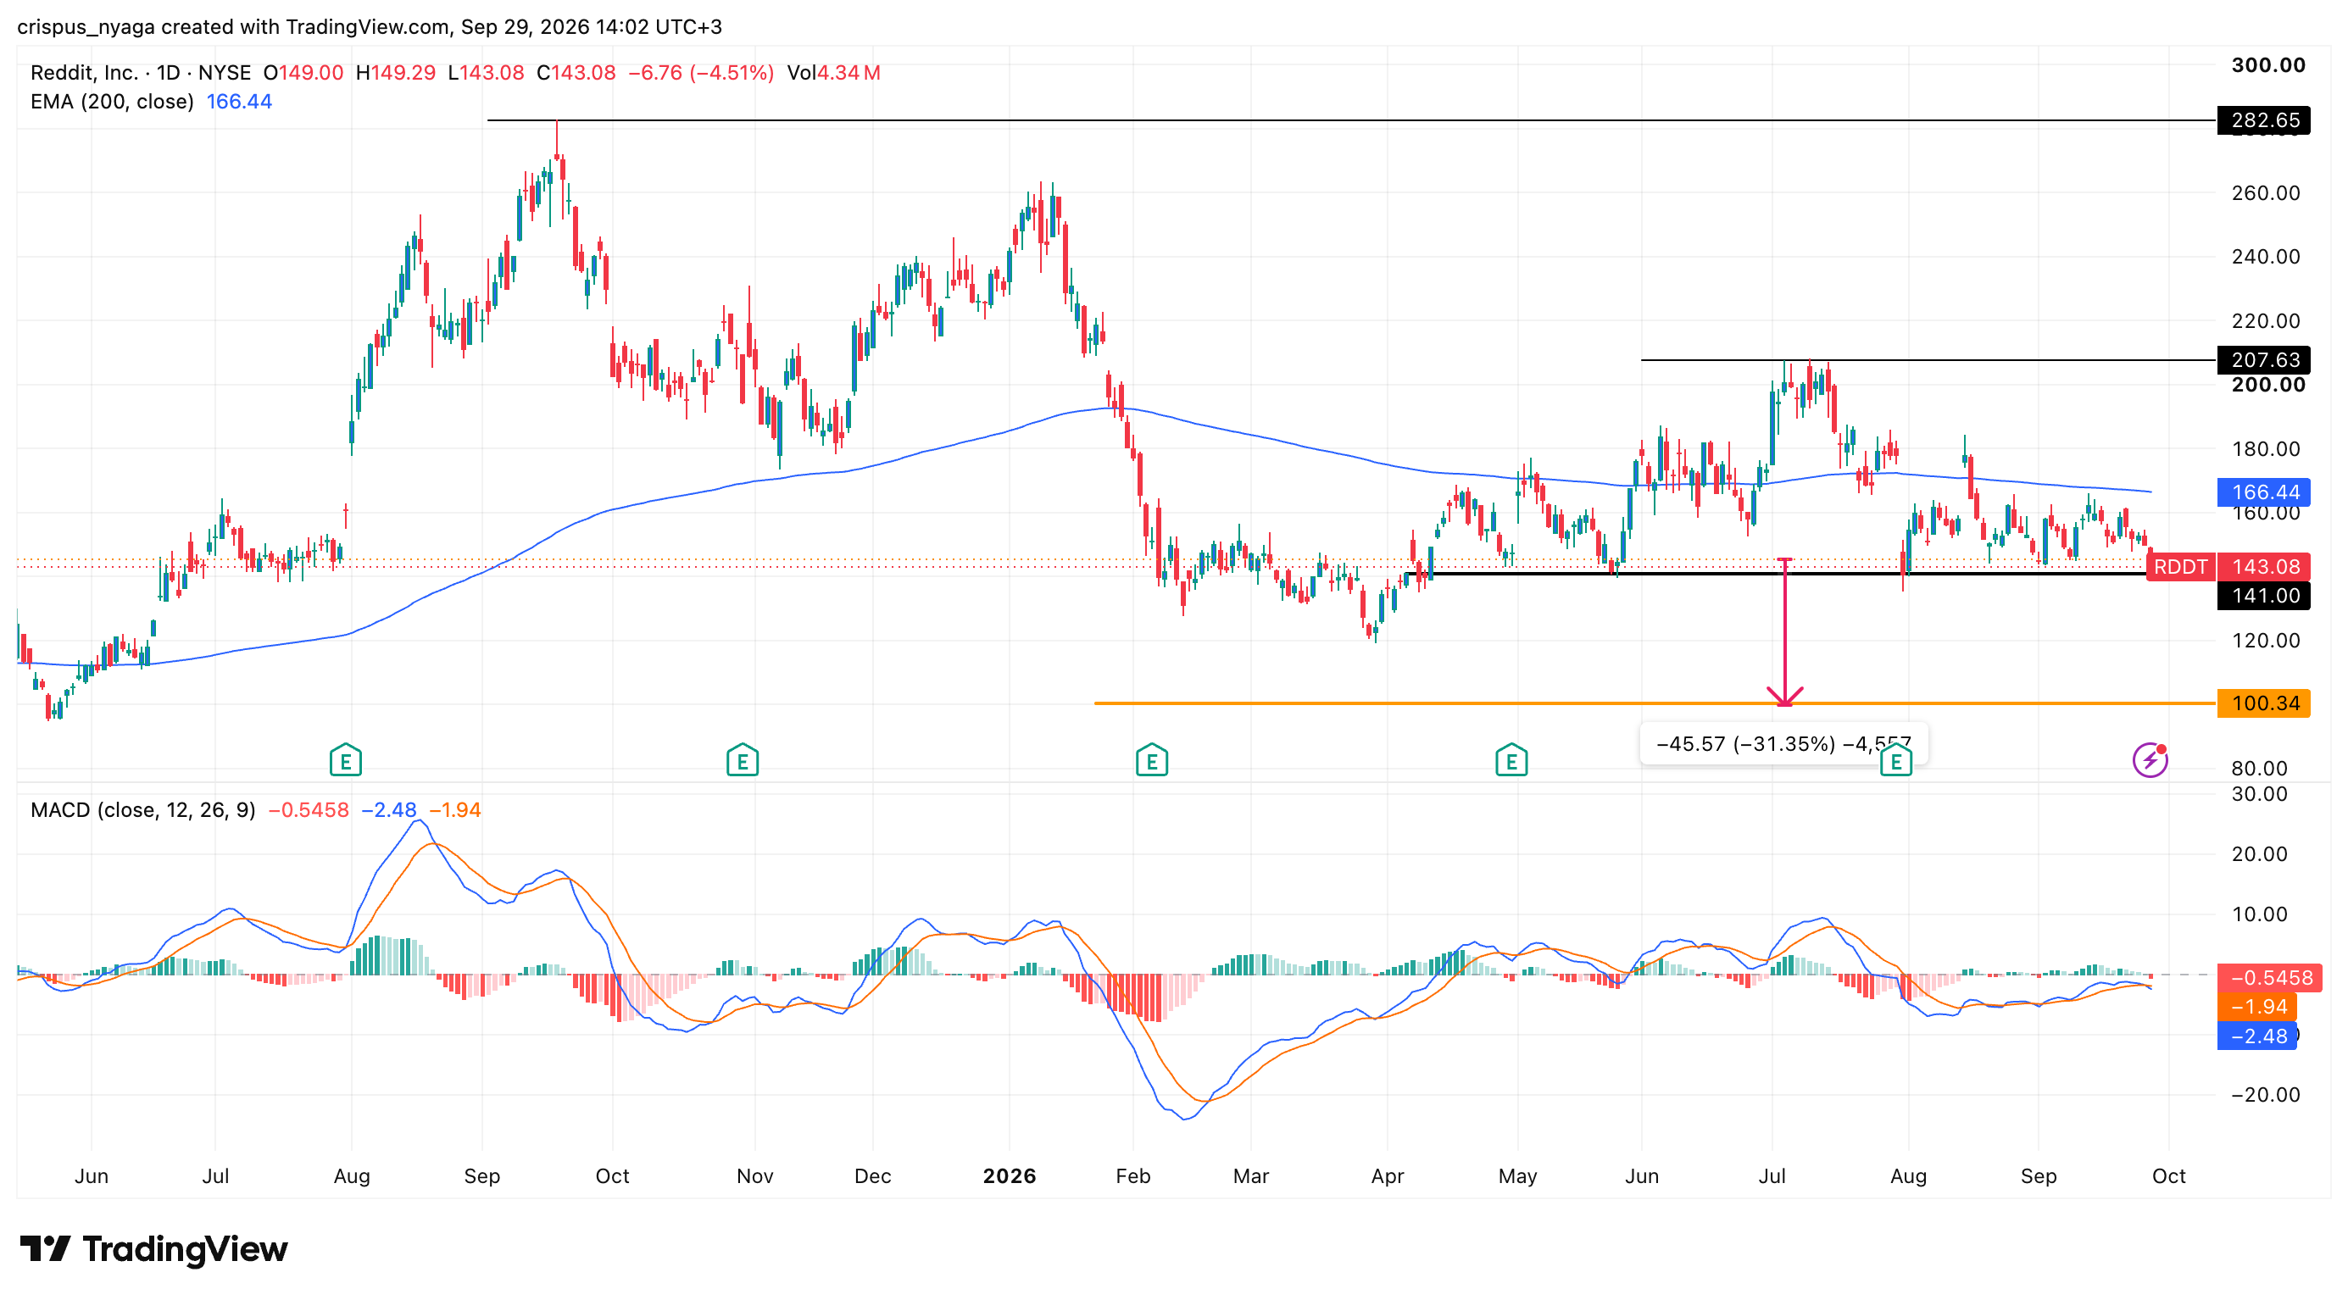The width and height of the screenshot is (2348, 1300).
Task: Click the Apr label on the time axis
Action: tap(1387, 1176)
